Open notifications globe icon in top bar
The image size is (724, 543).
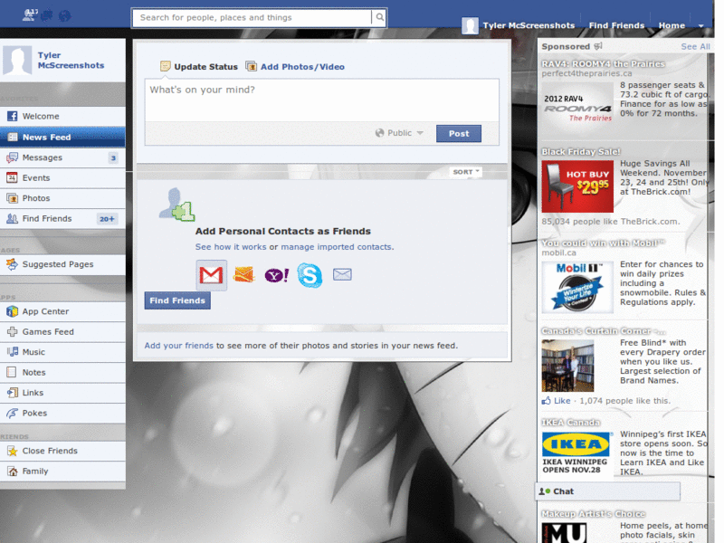coord(64,15)
